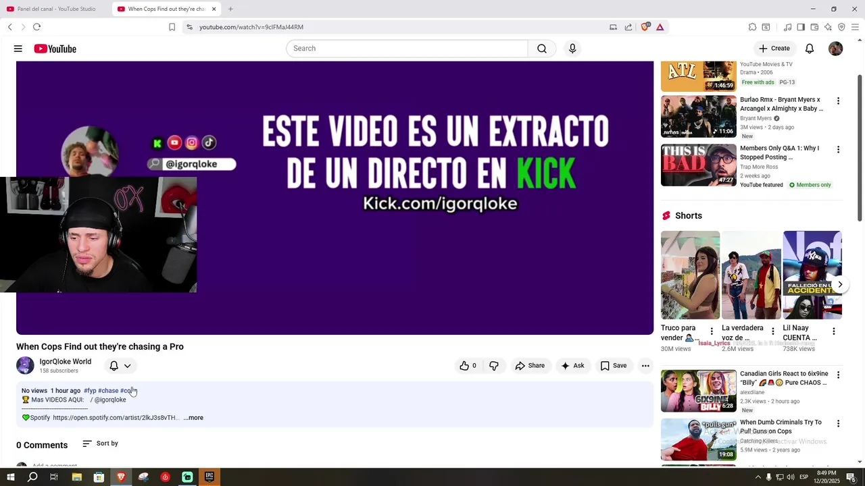
Task: Click the Share button under video
Action: 530,366
